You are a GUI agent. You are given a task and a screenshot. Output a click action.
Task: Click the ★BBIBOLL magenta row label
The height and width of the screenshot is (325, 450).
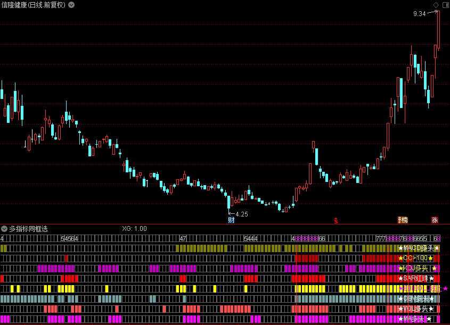coord(423,289)
